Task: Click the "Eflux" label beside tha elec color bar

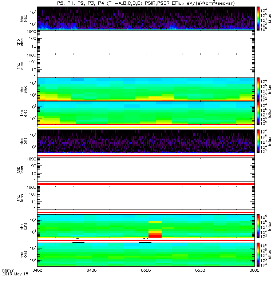Action: point(270,19)
